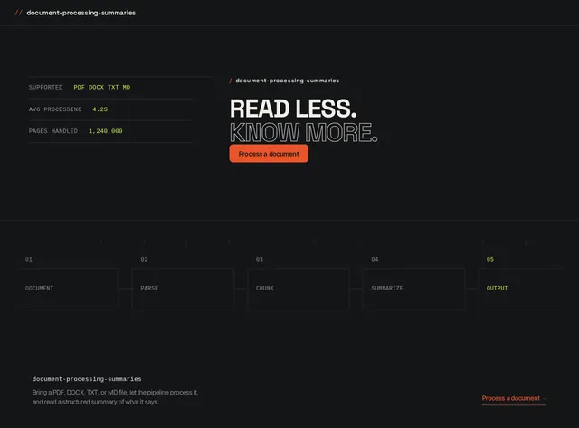579x428 pixels.
Task: Click the hero document-processing-summaries breadcrumb label
Action: [x=288, y=81]
